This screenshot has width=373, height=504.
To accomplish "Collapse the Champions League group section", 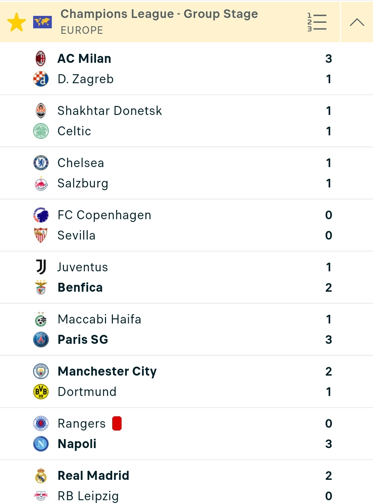I will point(357,22).
